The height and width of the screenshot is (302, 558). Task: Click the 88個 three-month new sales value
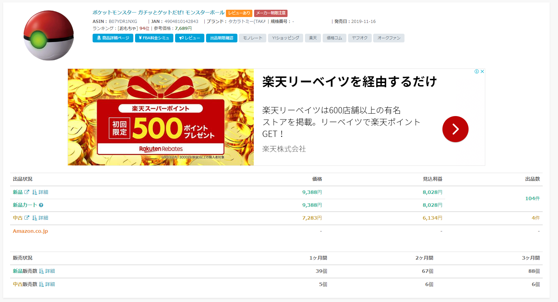pos(534,271)
